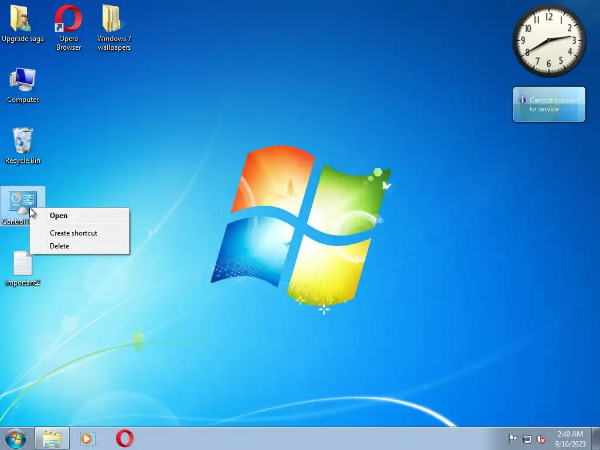Click the Show desktop button
This screenshot has height=450, width=600.
tap(596, 438)
